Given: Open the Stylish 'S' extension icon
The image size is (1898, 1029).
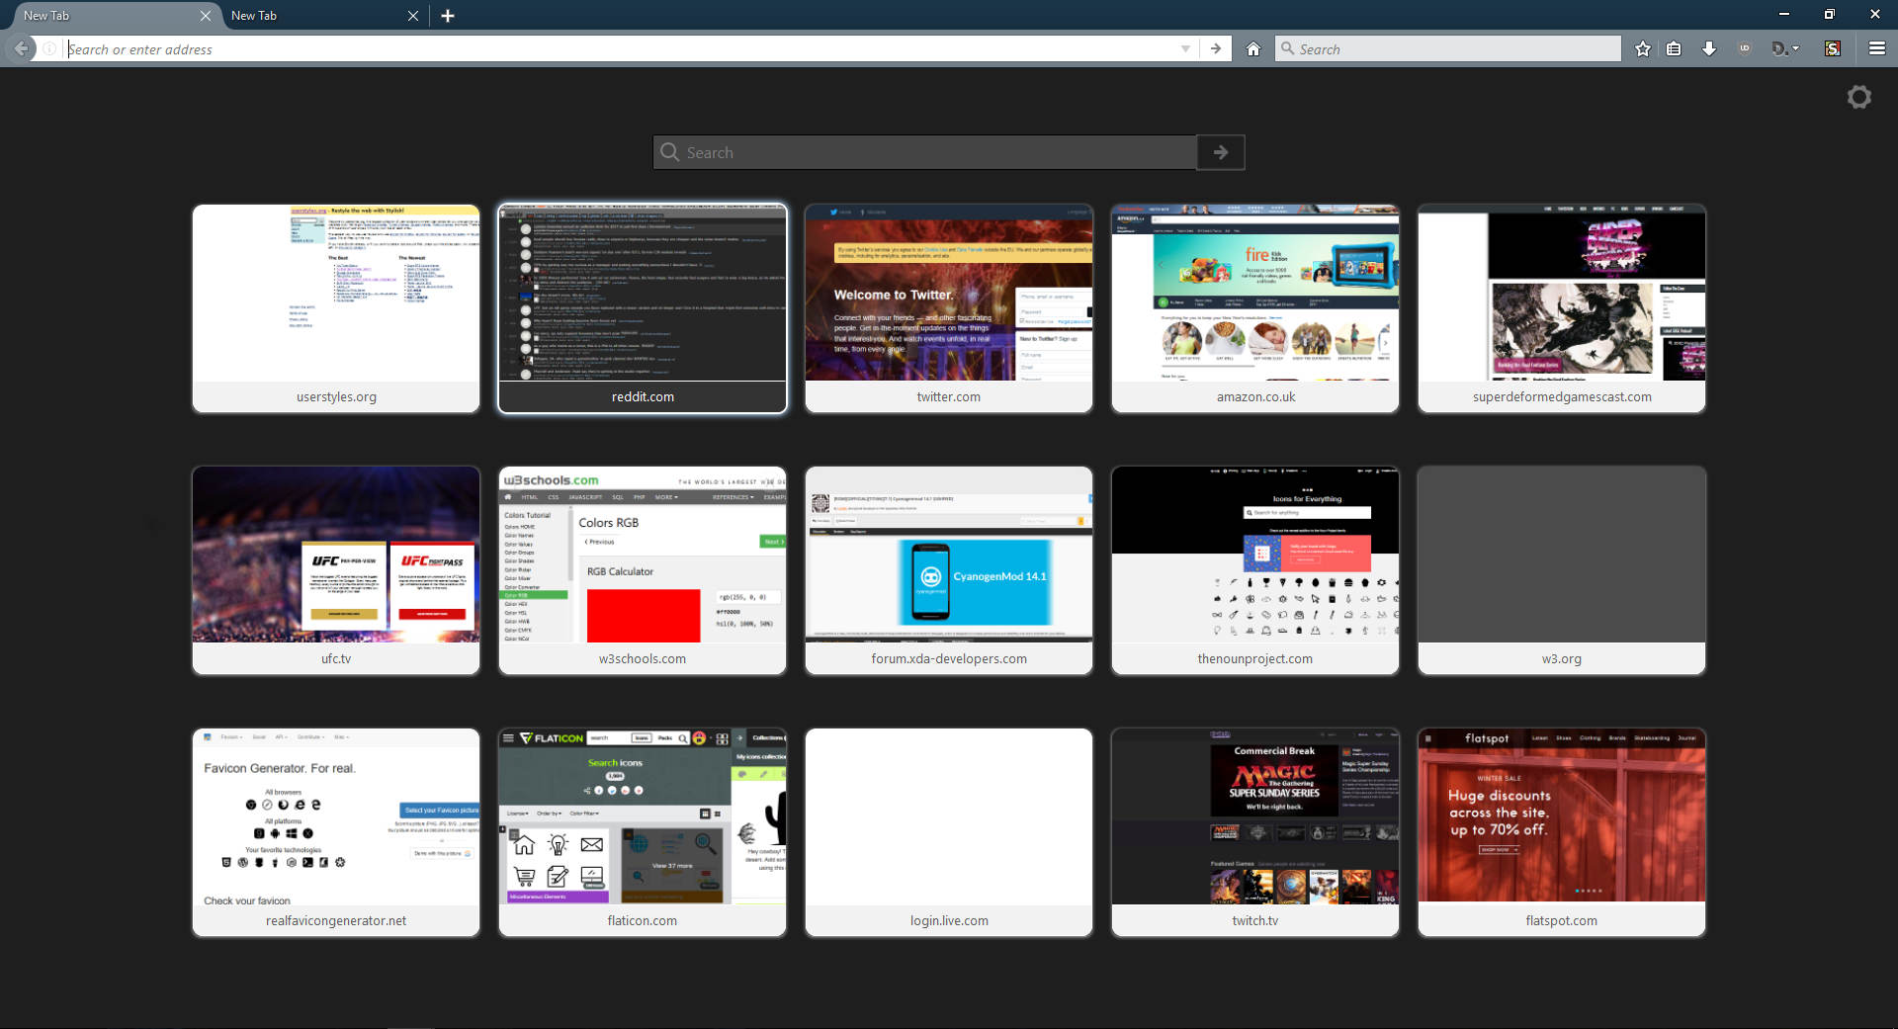Looking at the screenshot, I should (x=1833, y=48).
